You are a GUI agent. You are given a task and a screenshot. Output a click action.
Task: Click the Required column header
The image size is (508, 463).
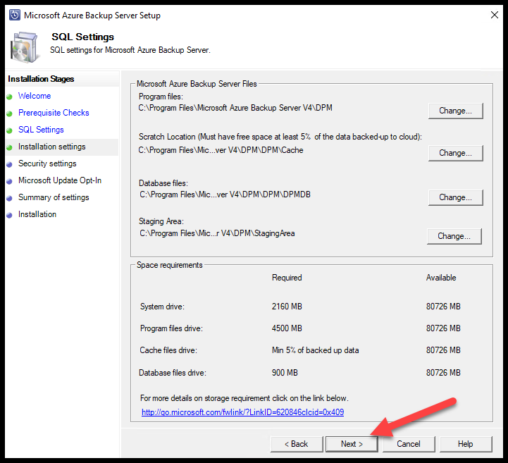coord(287,278)
